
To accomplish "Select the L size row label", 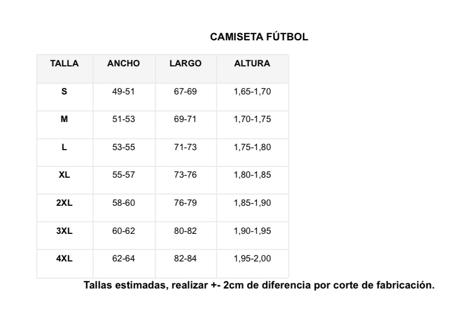I will (64, 147).
